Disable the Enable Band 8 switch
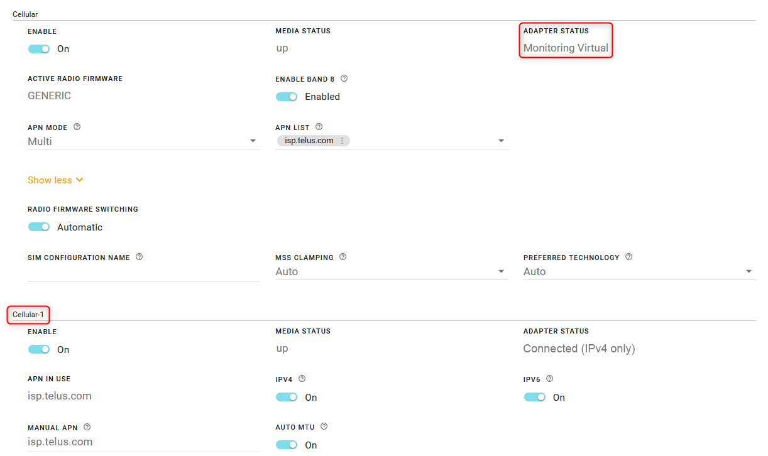This screenshot has height=456, width=768. [287, 97]
